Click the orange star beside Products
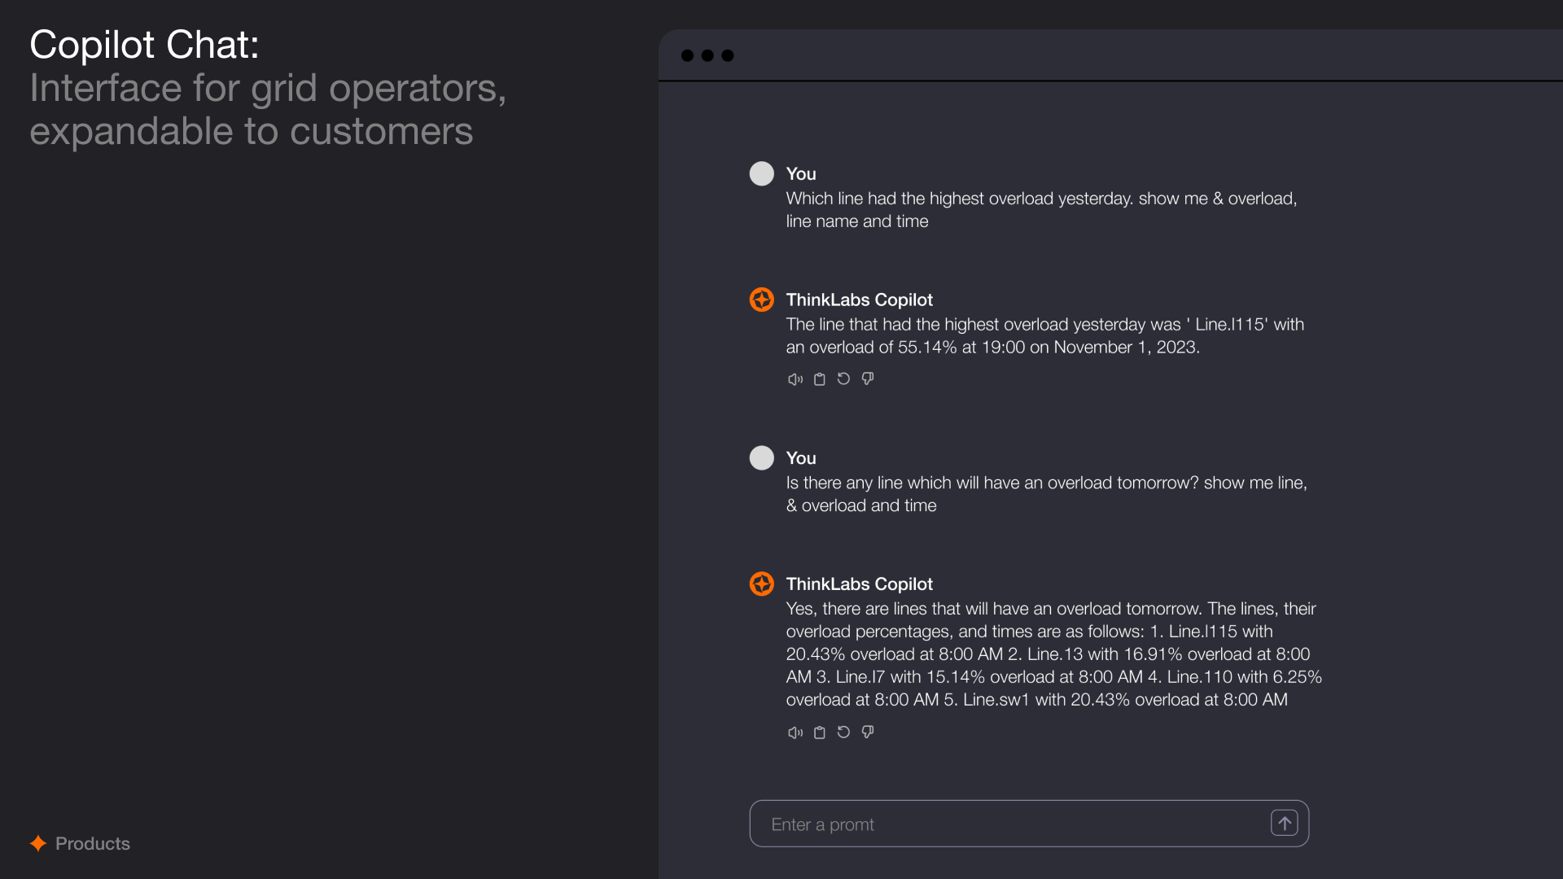The width and height of the screenshot is (1563, 879). 38,843
